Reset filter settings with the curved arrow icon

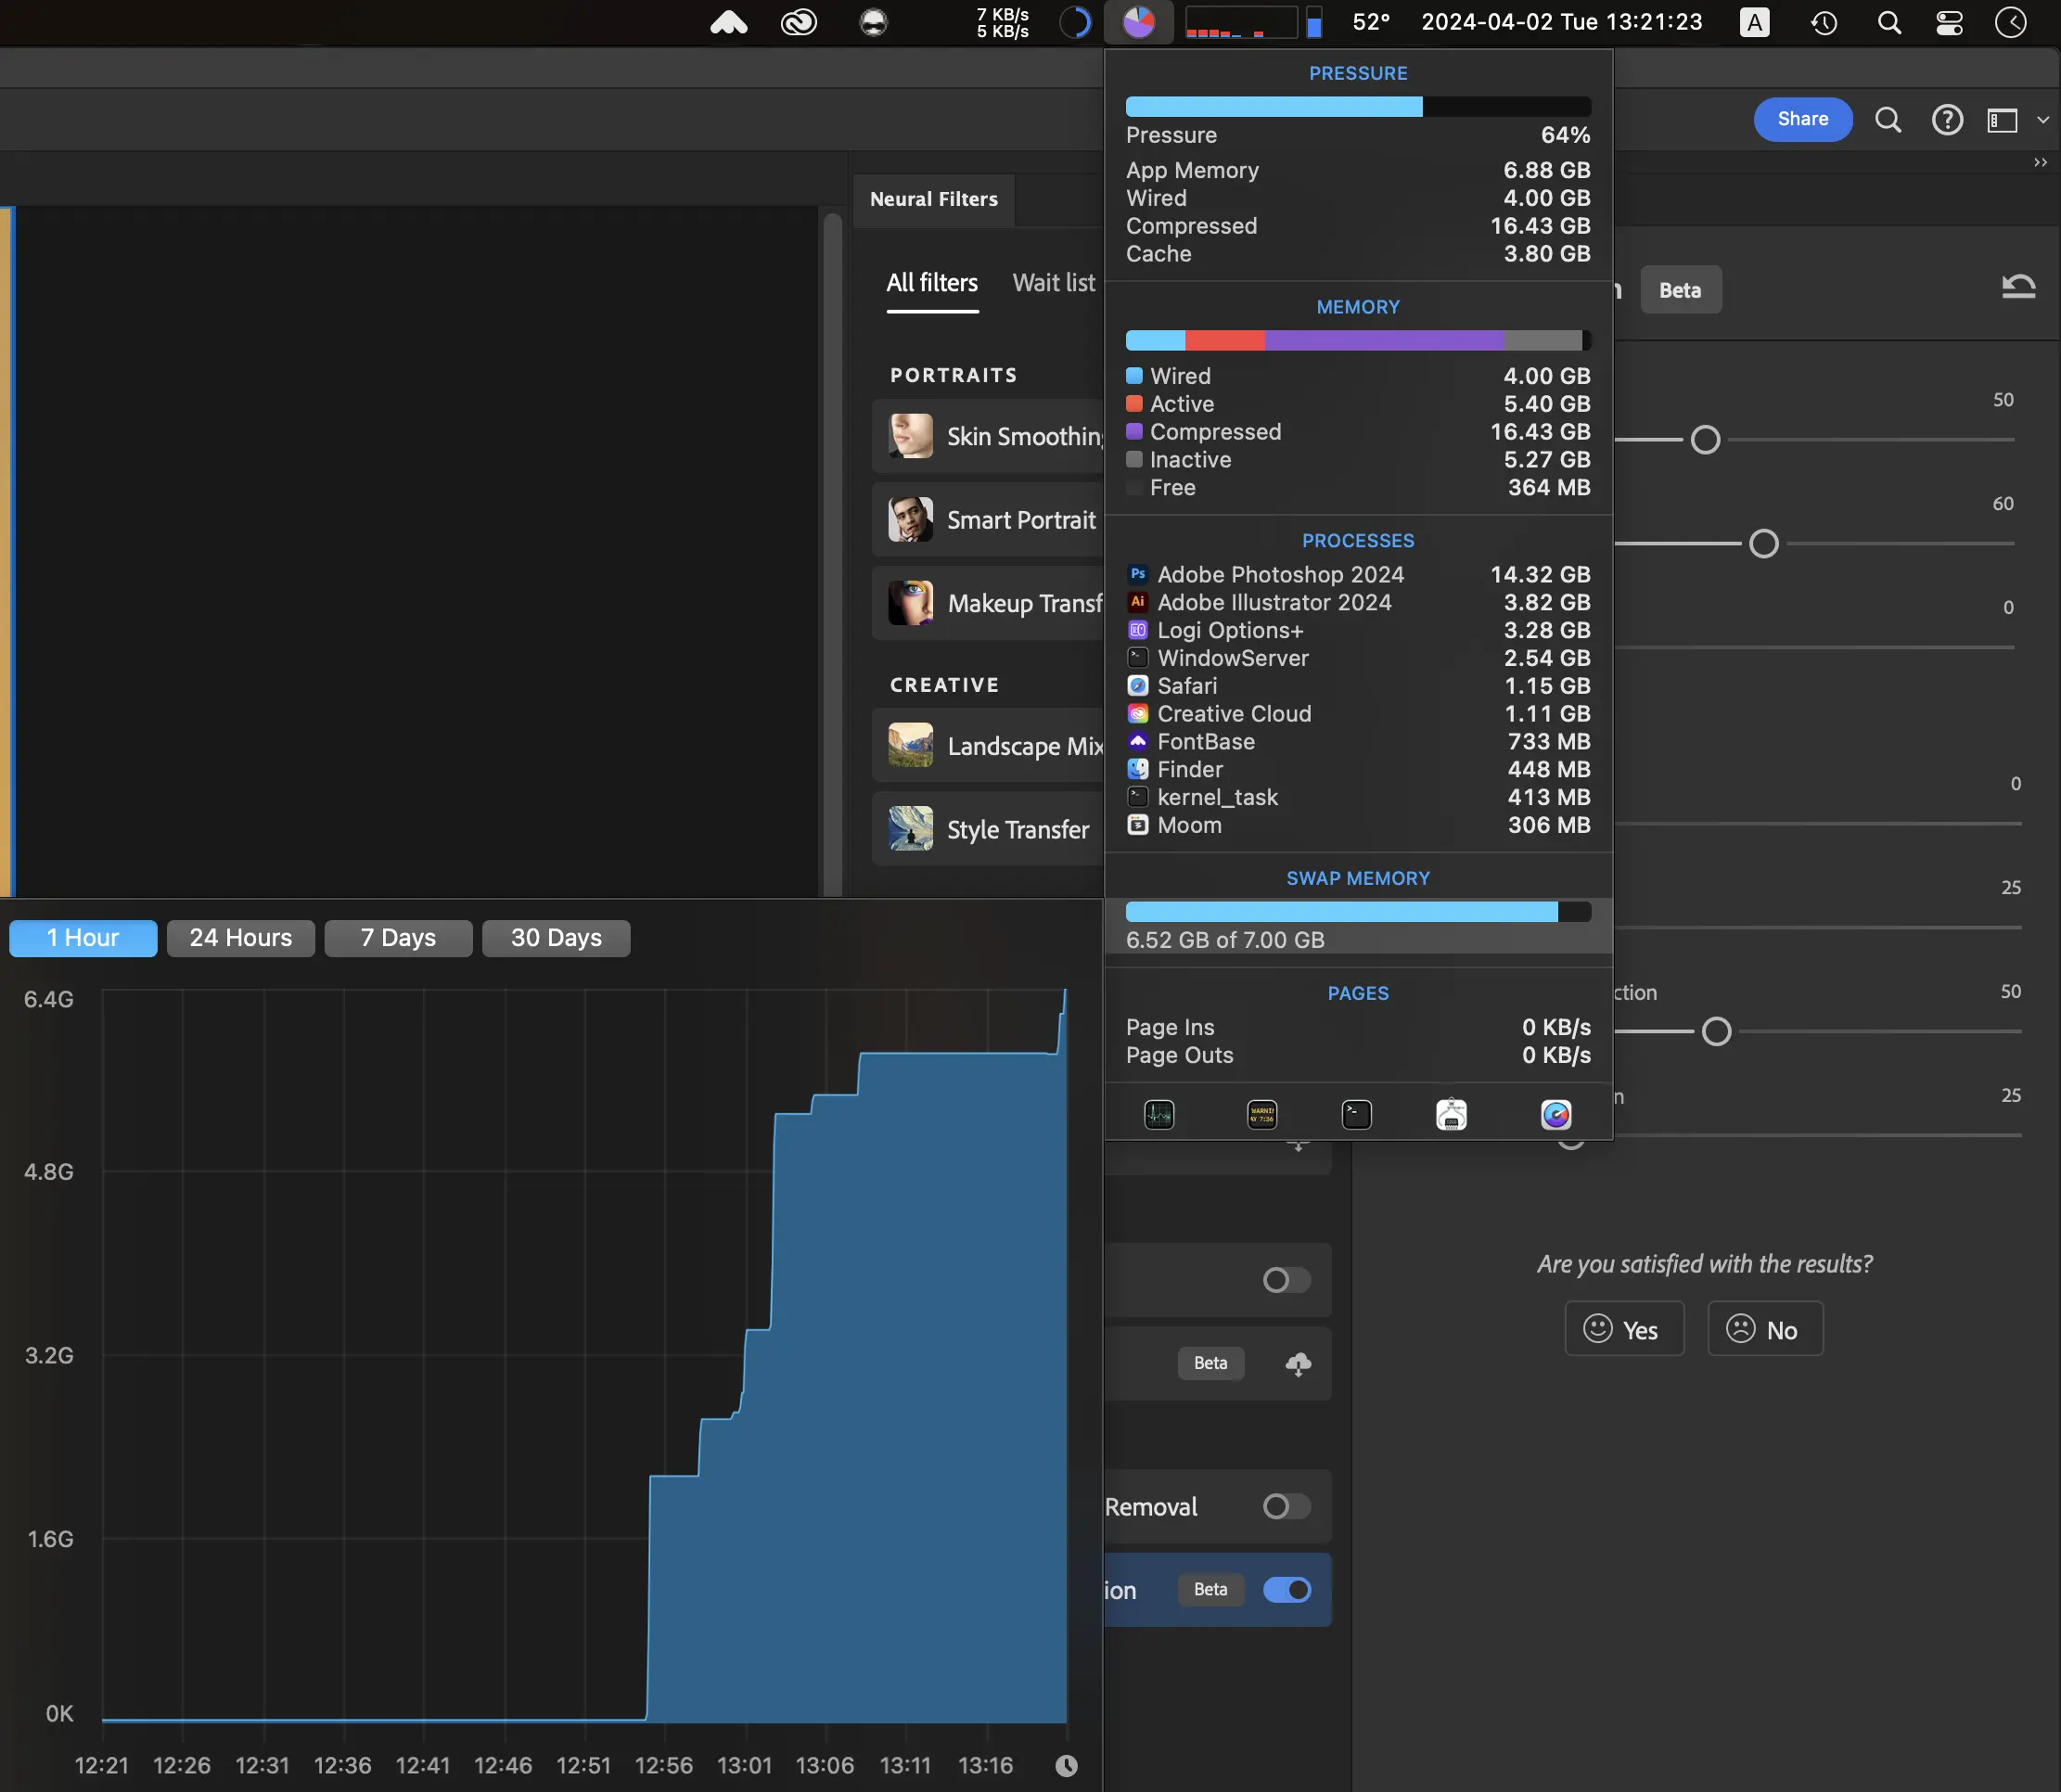[2018, 287]
